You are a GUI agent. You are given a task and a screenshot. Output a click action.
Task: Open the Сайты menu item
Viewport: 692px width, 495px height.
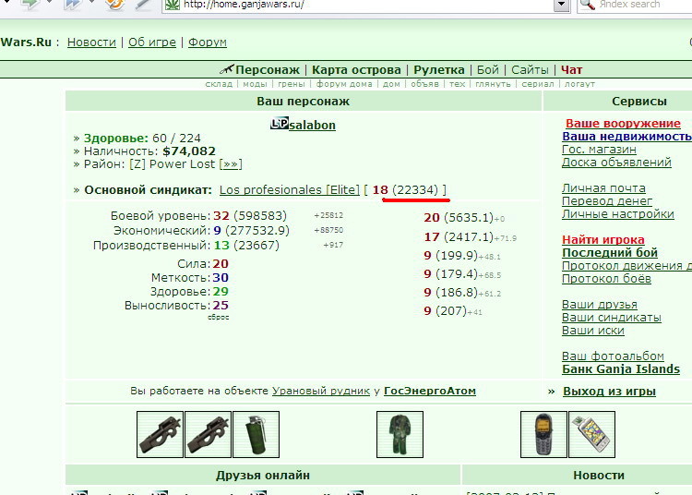click(530, 70)
